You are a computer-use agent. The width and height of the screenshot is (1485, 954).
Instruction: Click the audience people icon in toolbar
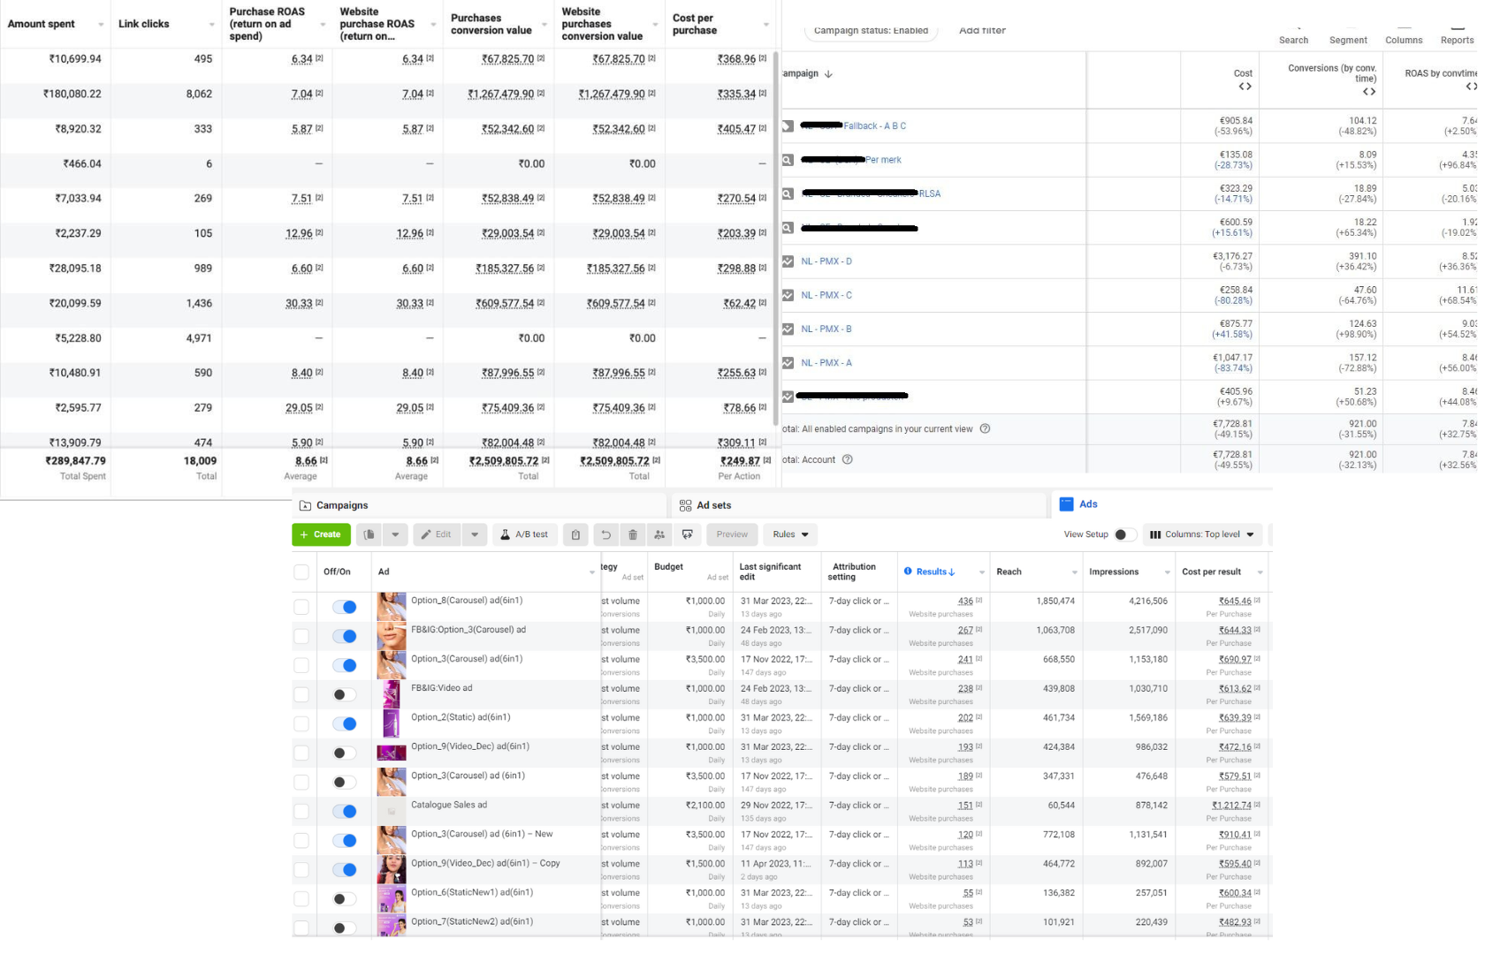tap(659, 534)
